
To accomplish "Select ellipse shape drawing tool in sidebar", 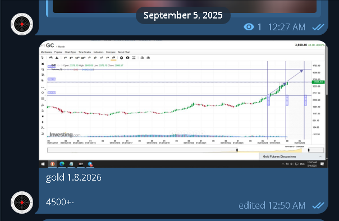I will click(43, 93).
